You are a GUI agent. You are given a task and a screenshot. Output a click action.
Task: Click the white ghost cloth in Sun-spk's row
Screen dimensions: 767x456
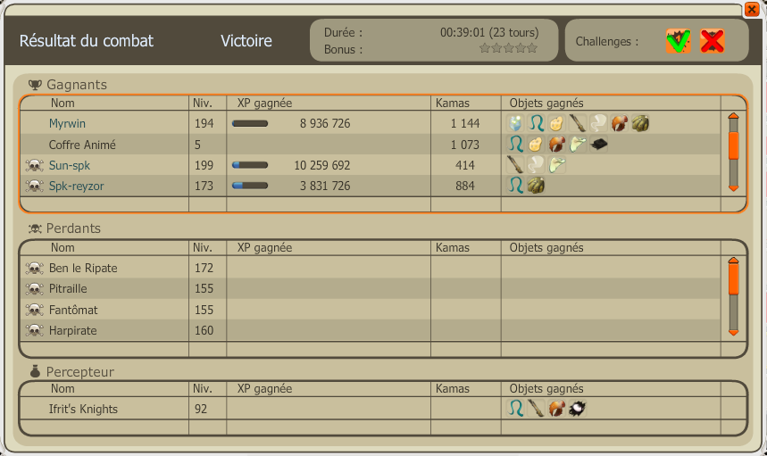[536, 165]
